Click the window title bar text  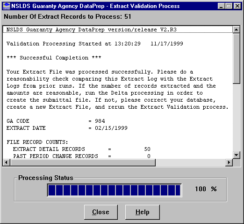pyautogui.click(x=95, y=6)
